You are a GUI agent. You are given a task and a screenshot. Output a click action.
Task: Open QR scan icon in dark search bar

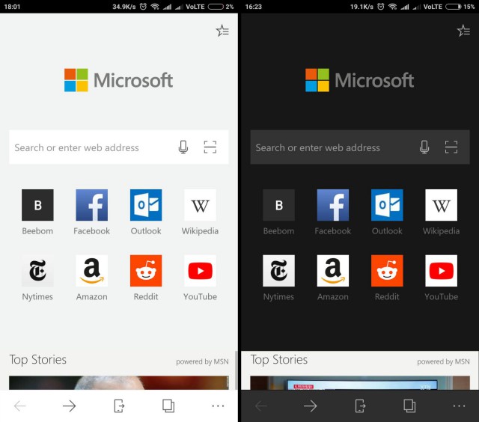tap(451, 147)
